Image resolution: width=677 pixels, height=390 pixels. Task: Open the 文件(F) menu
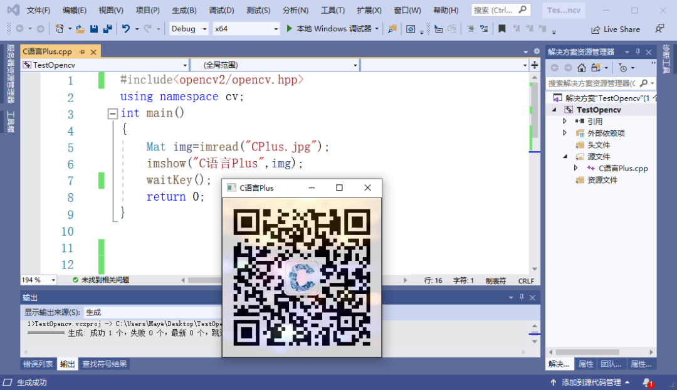click(38, 10)
